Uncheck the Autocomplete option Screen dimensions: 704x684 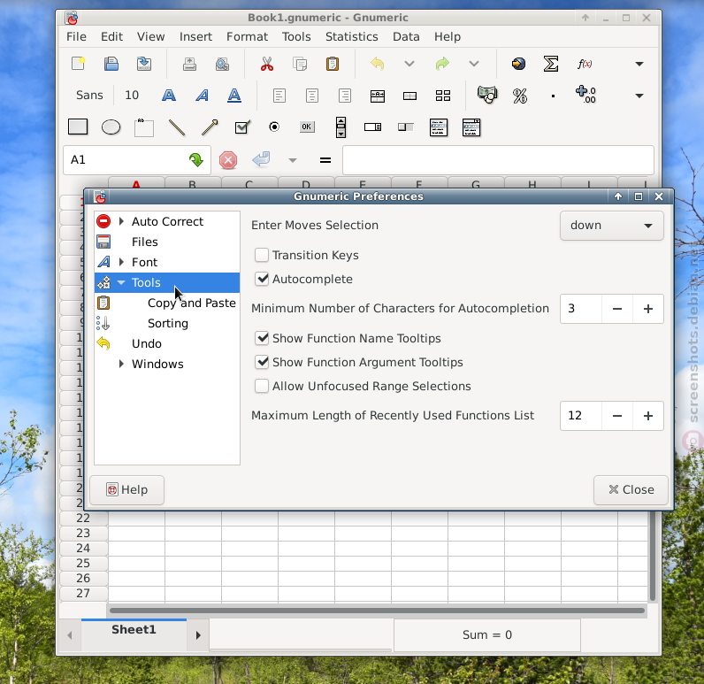(262, 279)
